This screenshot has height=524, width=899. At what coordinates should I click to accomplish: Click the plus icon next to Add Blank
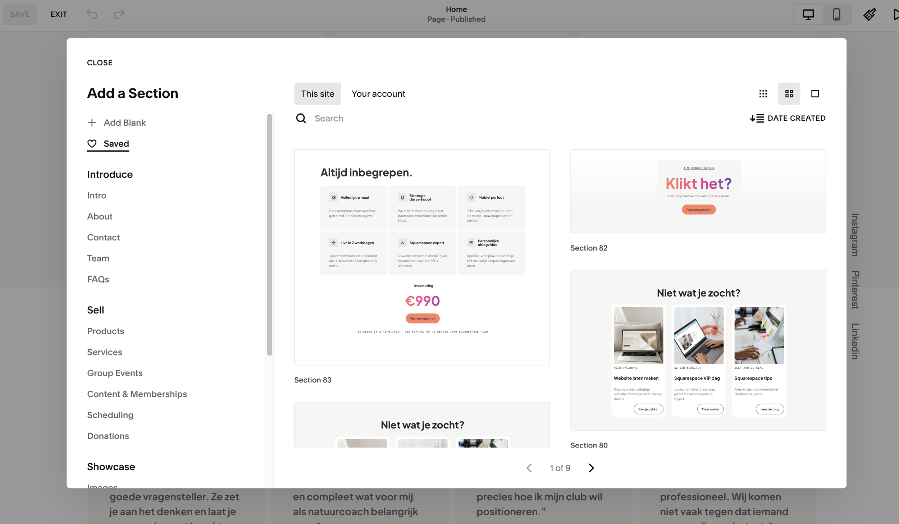92,123
